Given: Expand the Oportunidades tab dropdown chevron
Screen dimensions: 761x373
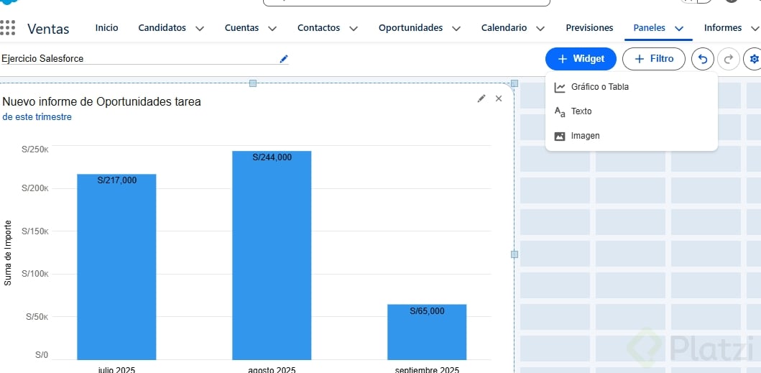Looking at the screenshot, I should coord(456,29).
